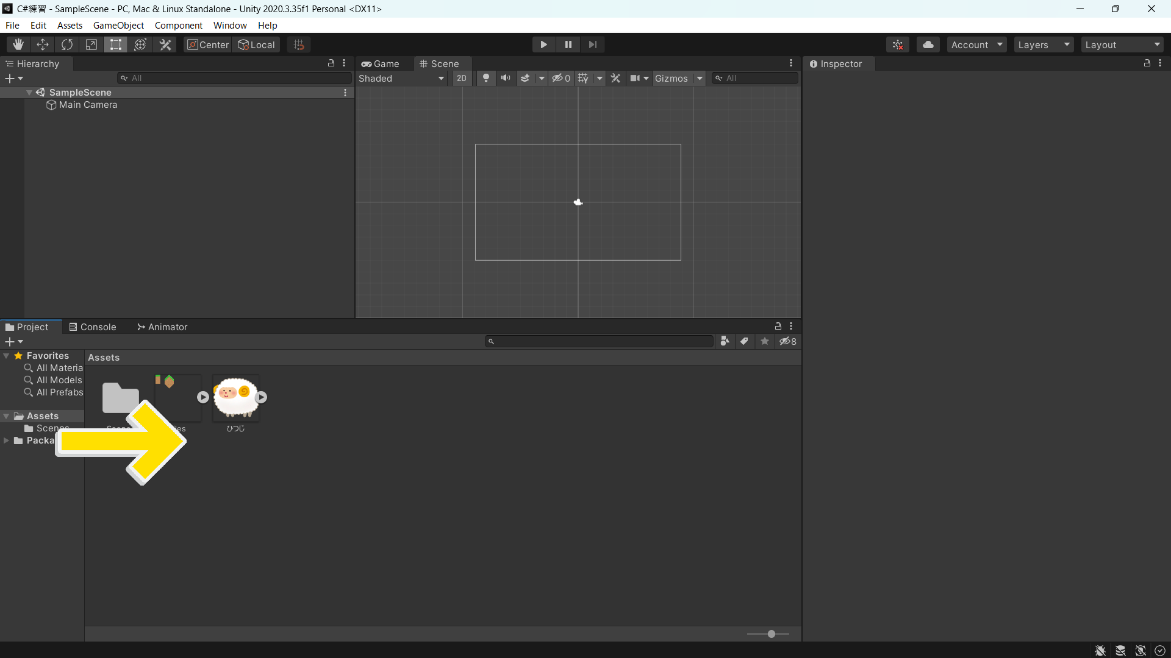The image size is (1171, 658).
Task: Adjust the asset icon size slider
Action: 771,634
